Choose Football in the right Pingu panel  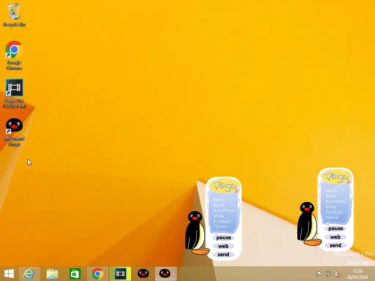coord(334,212)
